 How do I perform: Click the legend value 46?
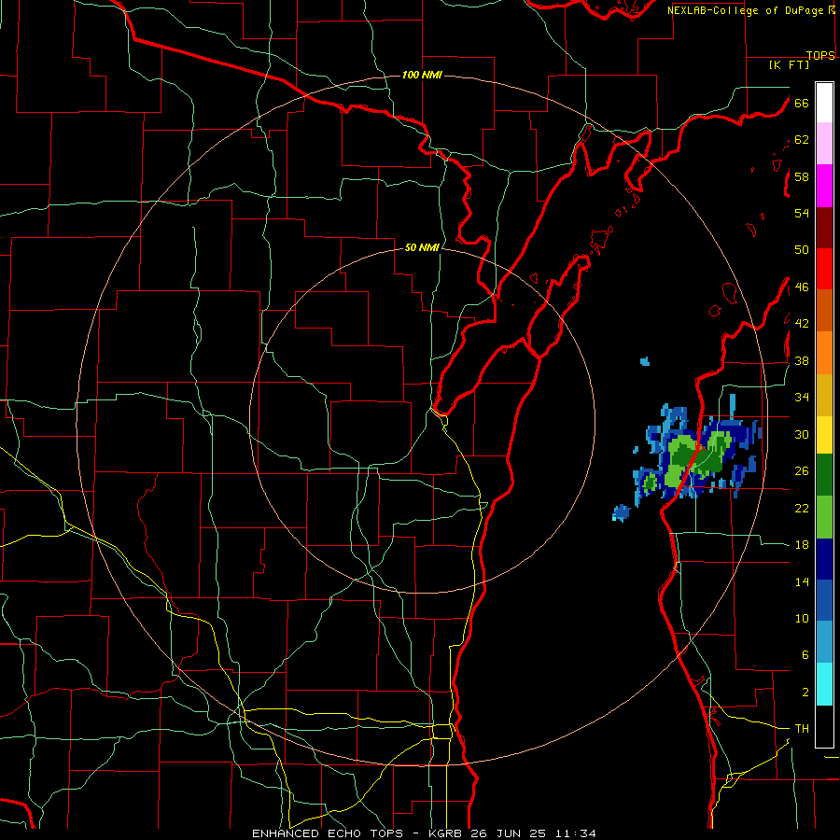[x=802, y=287]
